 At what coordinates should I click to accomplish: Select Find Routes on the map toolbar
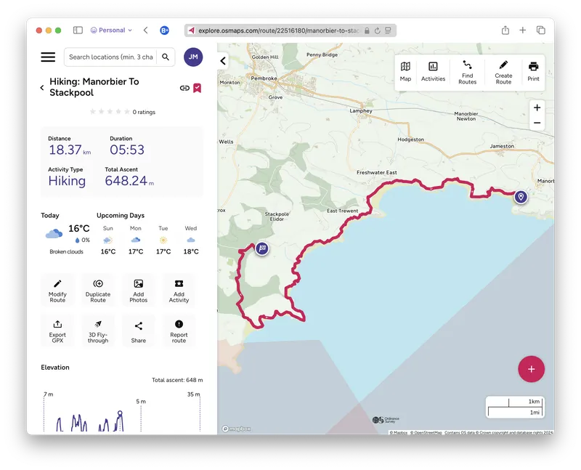tap(467, 72)
